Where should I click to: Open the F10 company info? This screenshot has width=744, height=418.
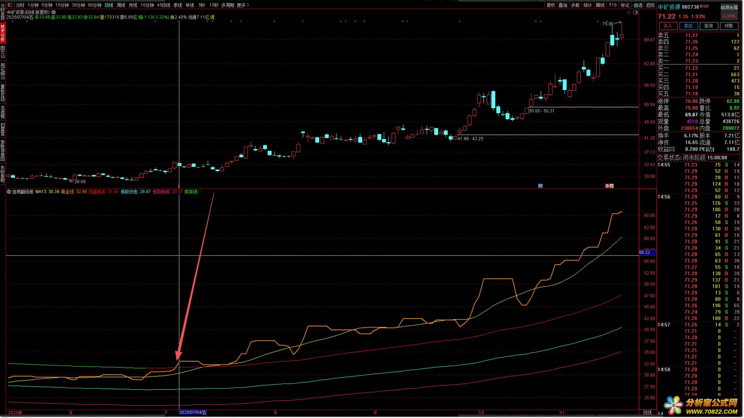click(x=613, y=5)
